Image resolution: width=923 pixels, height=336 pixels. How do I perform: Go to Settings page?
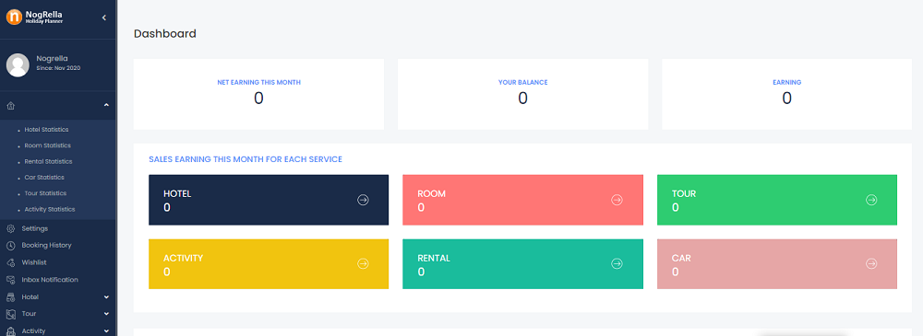(x=35, y=228)
